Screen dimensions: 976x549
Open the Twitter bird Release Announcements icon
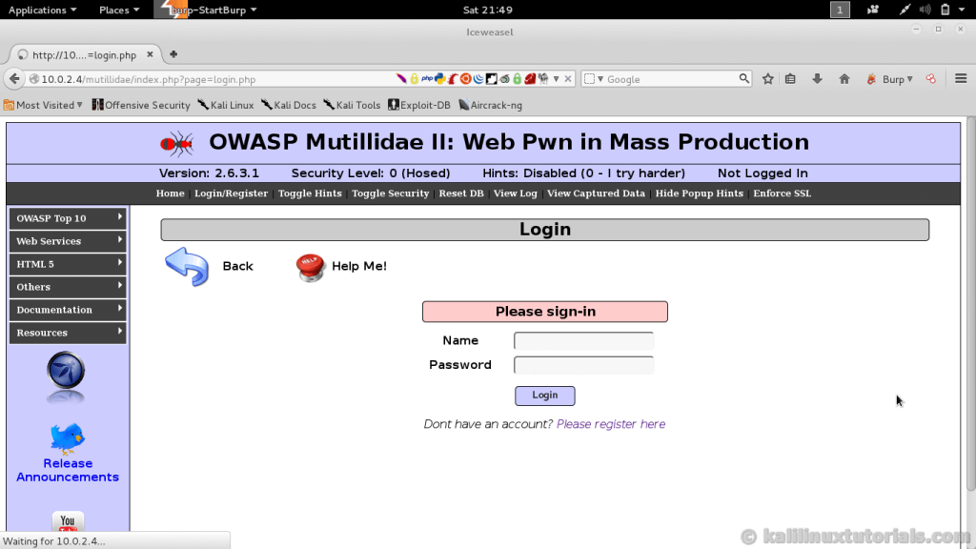[67, 439]
